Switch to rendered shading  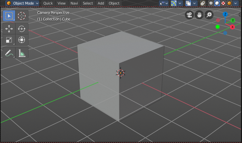point(229,3)
